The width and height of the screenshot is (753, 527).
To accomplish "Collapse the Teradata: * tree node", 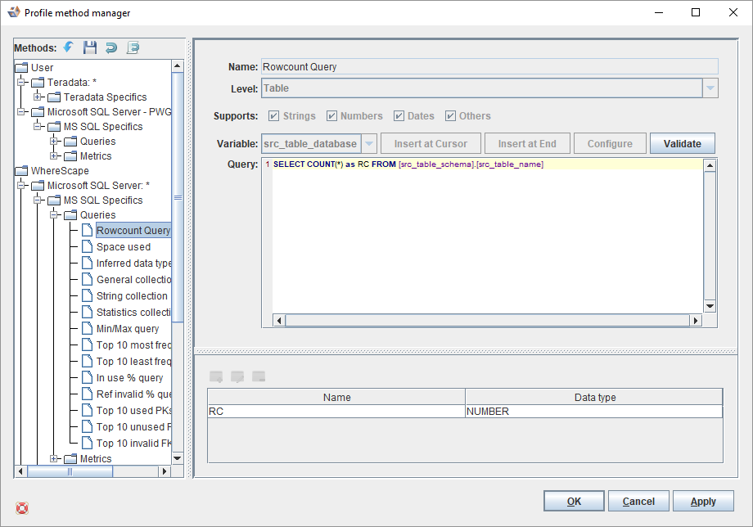I will pos(21,82).
